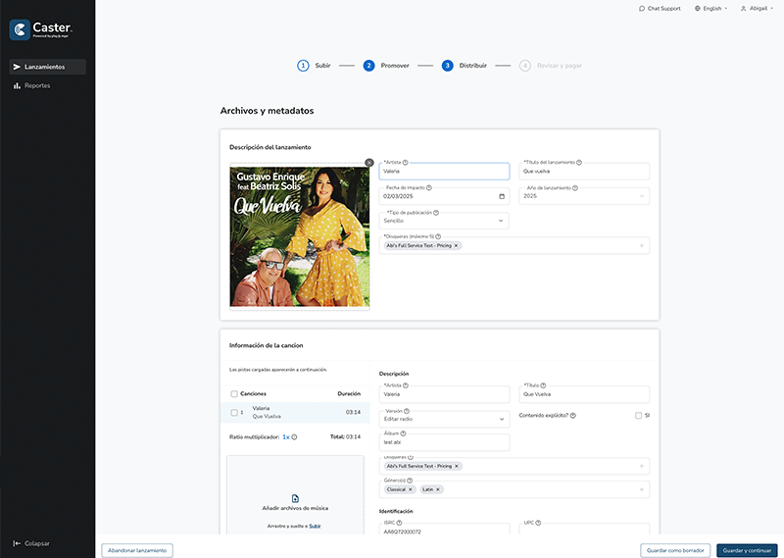
Task: Click Abandonar lanzamiento button
Action: coord(137,550)
